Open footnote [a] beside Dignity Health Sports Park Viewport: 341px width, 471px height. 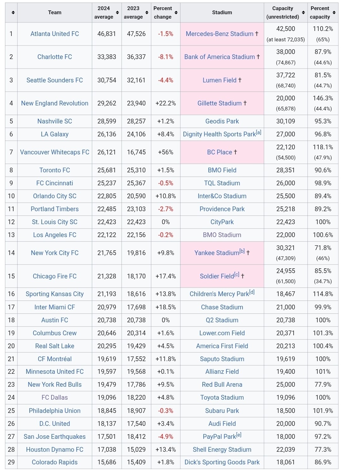259,133
